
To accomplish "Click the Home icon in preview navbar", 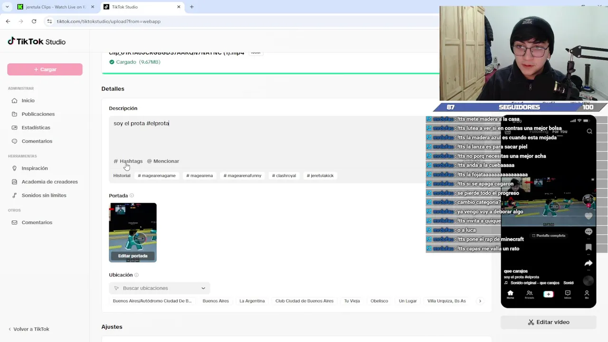I will 510,294.
